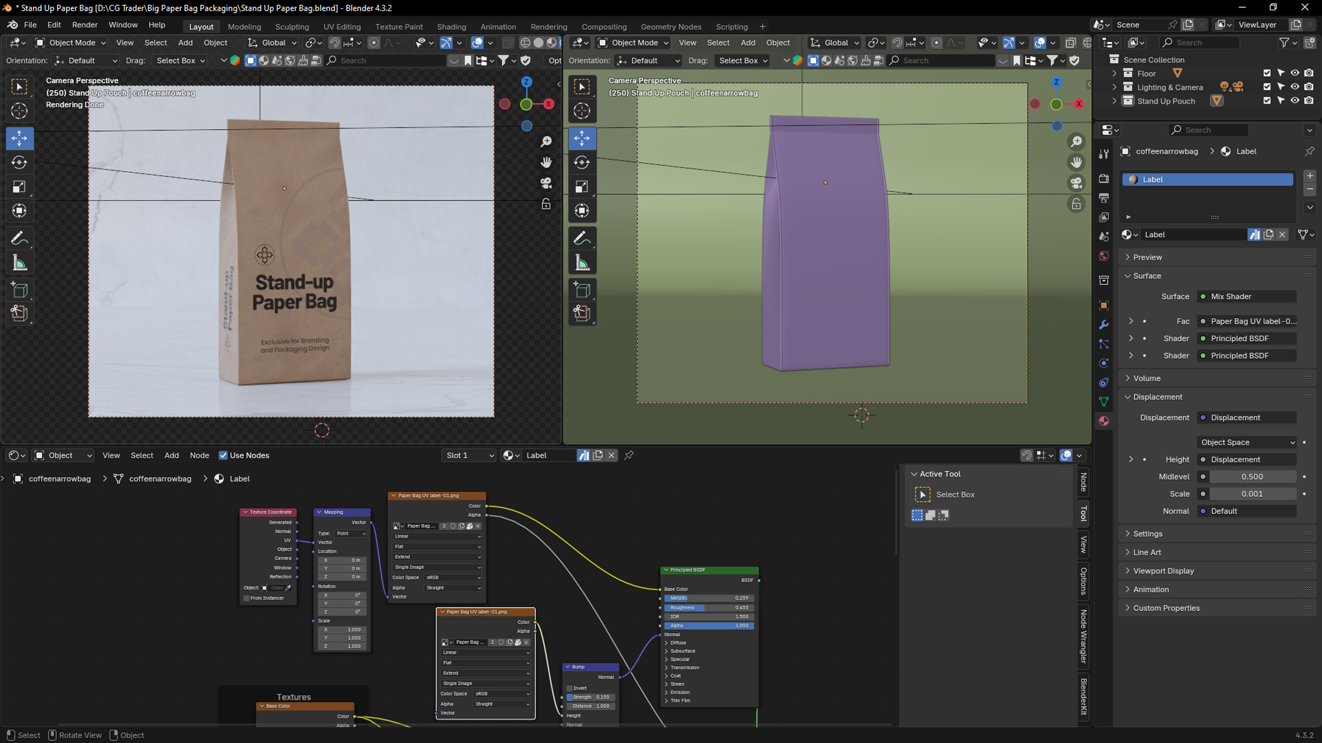
Task: Toggle lock camera to view in right viewport
Action: coord(1076,204)
